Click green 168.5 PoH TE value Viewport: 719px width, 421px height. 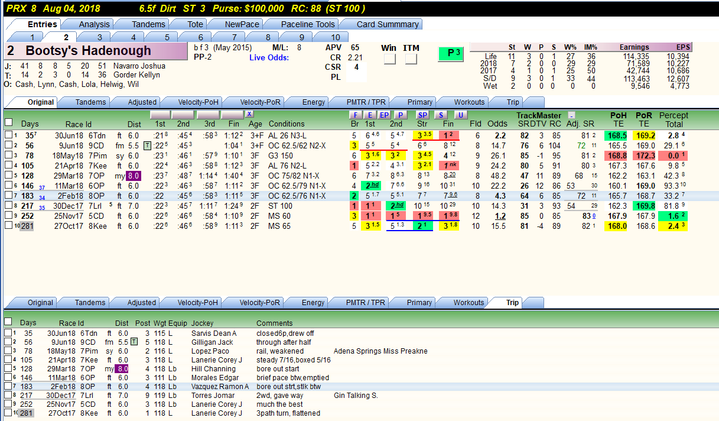[616, 135]
